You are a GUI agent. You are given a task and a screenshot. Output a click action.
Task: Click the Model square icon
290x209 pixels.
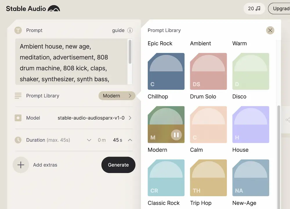pos(18,118)
